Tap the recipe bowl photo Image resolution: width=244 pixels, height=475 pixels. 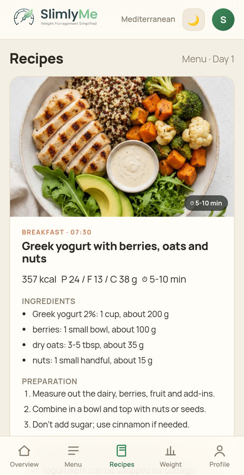tap(122, 146)
